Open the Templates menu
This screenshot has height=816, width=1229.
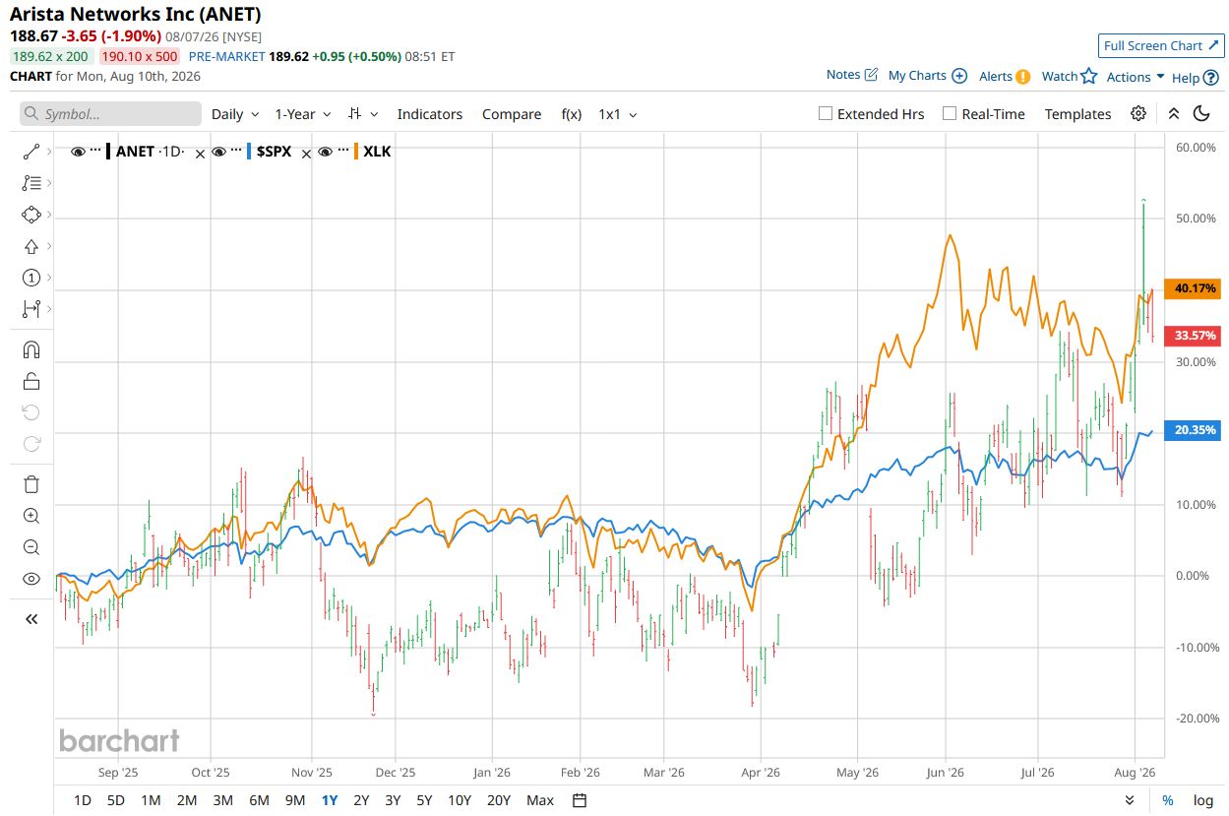coord(1077,114)
